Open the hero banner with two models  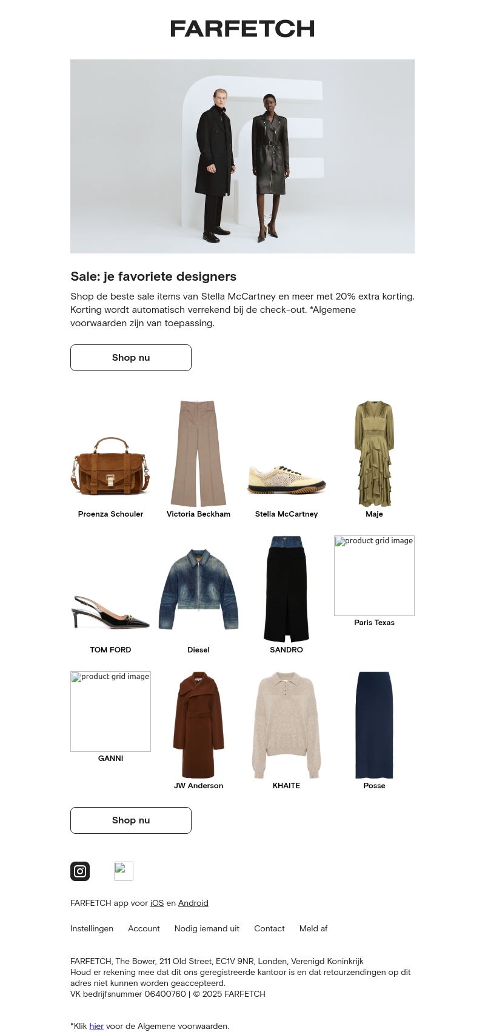(242, 156)
